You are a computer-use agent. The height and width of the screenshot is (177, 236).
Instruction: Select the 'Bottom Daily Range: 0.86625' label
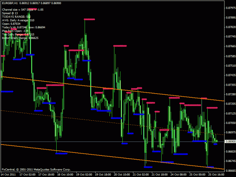click(20, 38)
